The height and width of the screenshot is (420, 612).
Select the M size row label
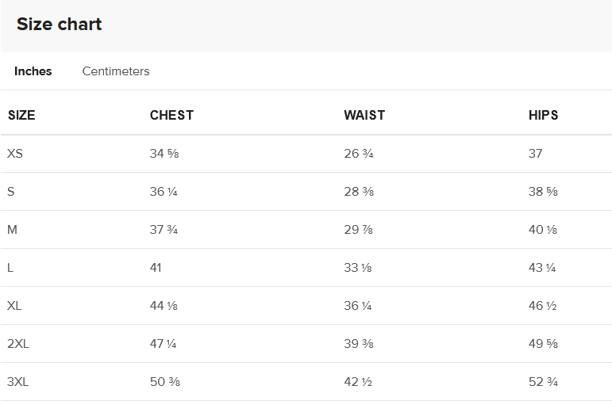pos(12,230)
